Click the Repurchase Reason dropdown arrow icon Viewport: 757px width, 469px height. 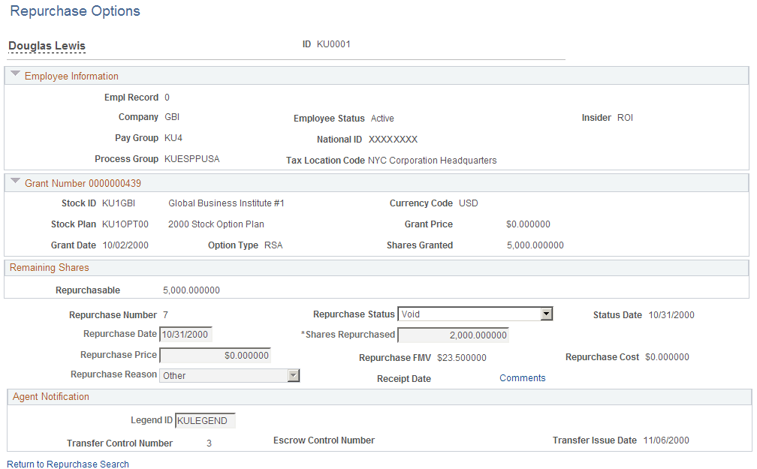click(x=294, y=374)
